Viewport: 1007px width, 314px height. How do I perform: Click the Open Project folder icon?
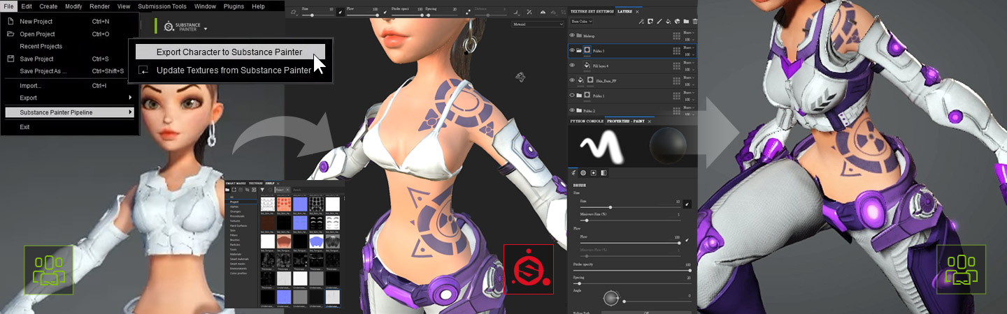point(10,33)
